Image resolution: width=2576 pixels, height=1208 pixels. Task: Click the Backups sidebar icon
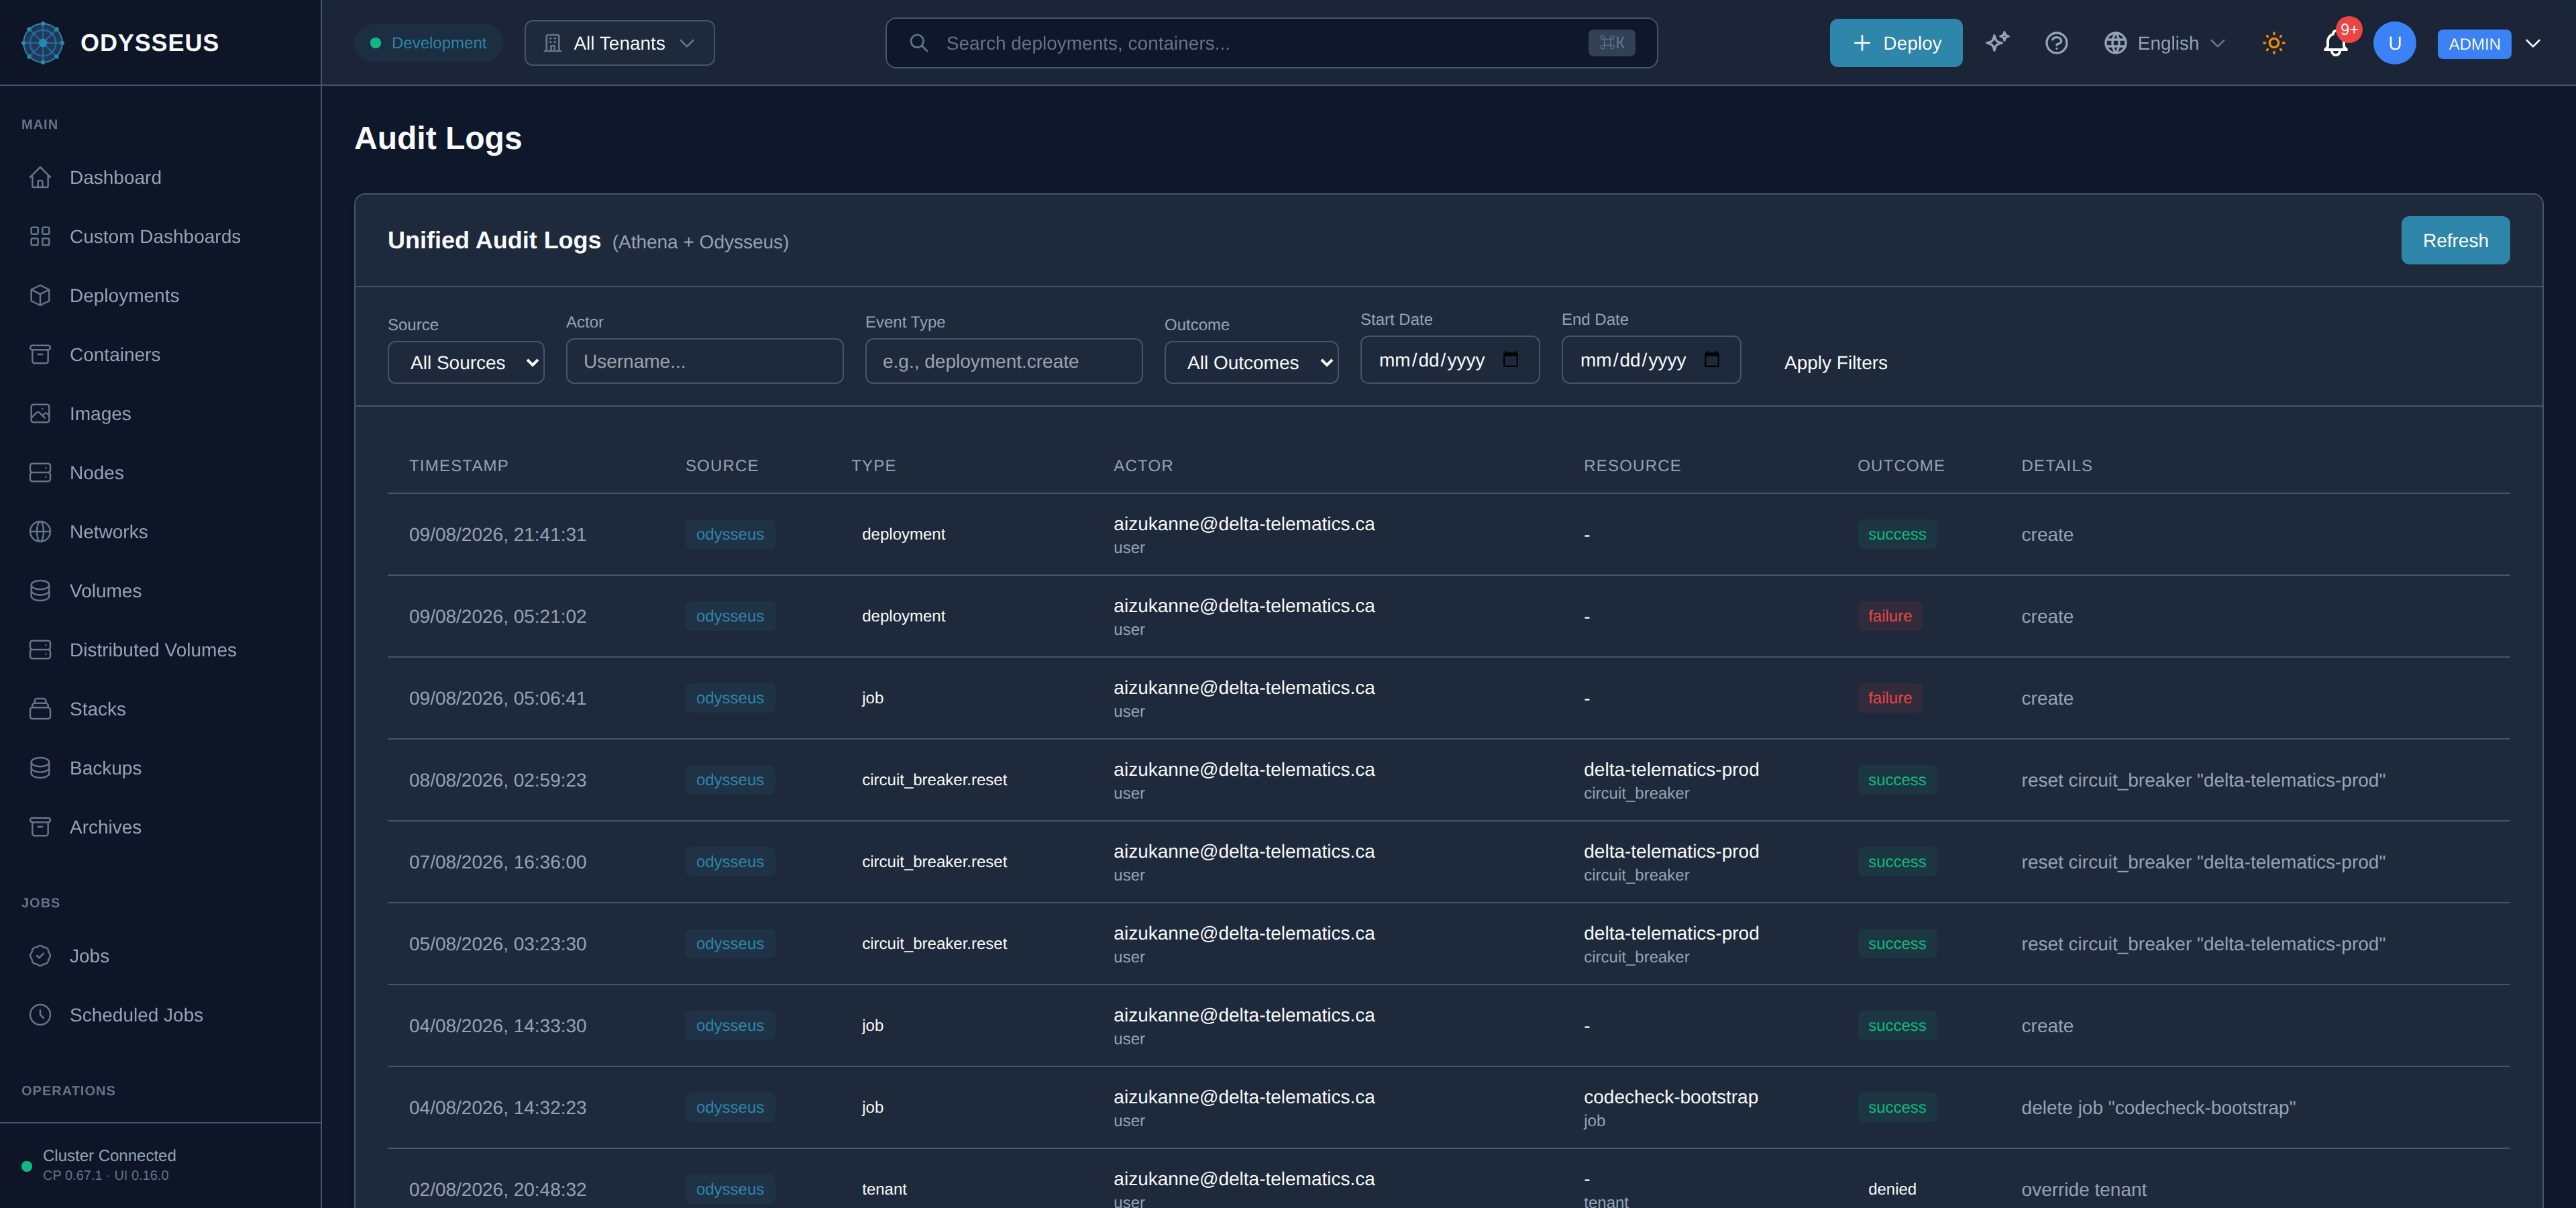(x=40, y=767)
